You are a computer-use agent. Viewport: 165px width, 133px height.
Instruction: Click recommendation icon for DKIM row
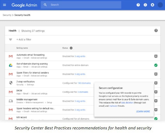coord(156,92)
